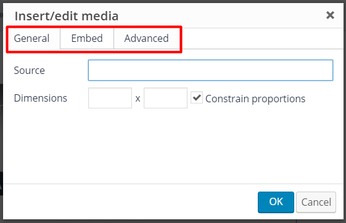The image size is (346, 223).
Task: Close the Insert/edit media dialog
Action: 330,15
